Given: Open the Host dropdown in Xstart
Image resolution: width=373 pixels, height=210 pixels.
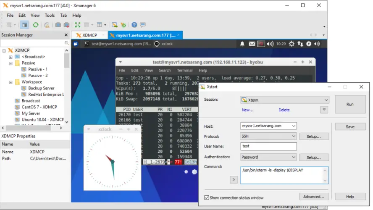Looking at the screenshot, I should click(x=294, y=126).
